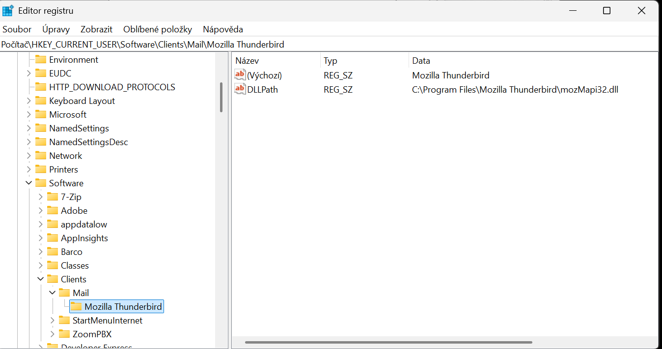Click the Data column header
Viewport: 662px width, 349px height.
(x=421, y=61)
